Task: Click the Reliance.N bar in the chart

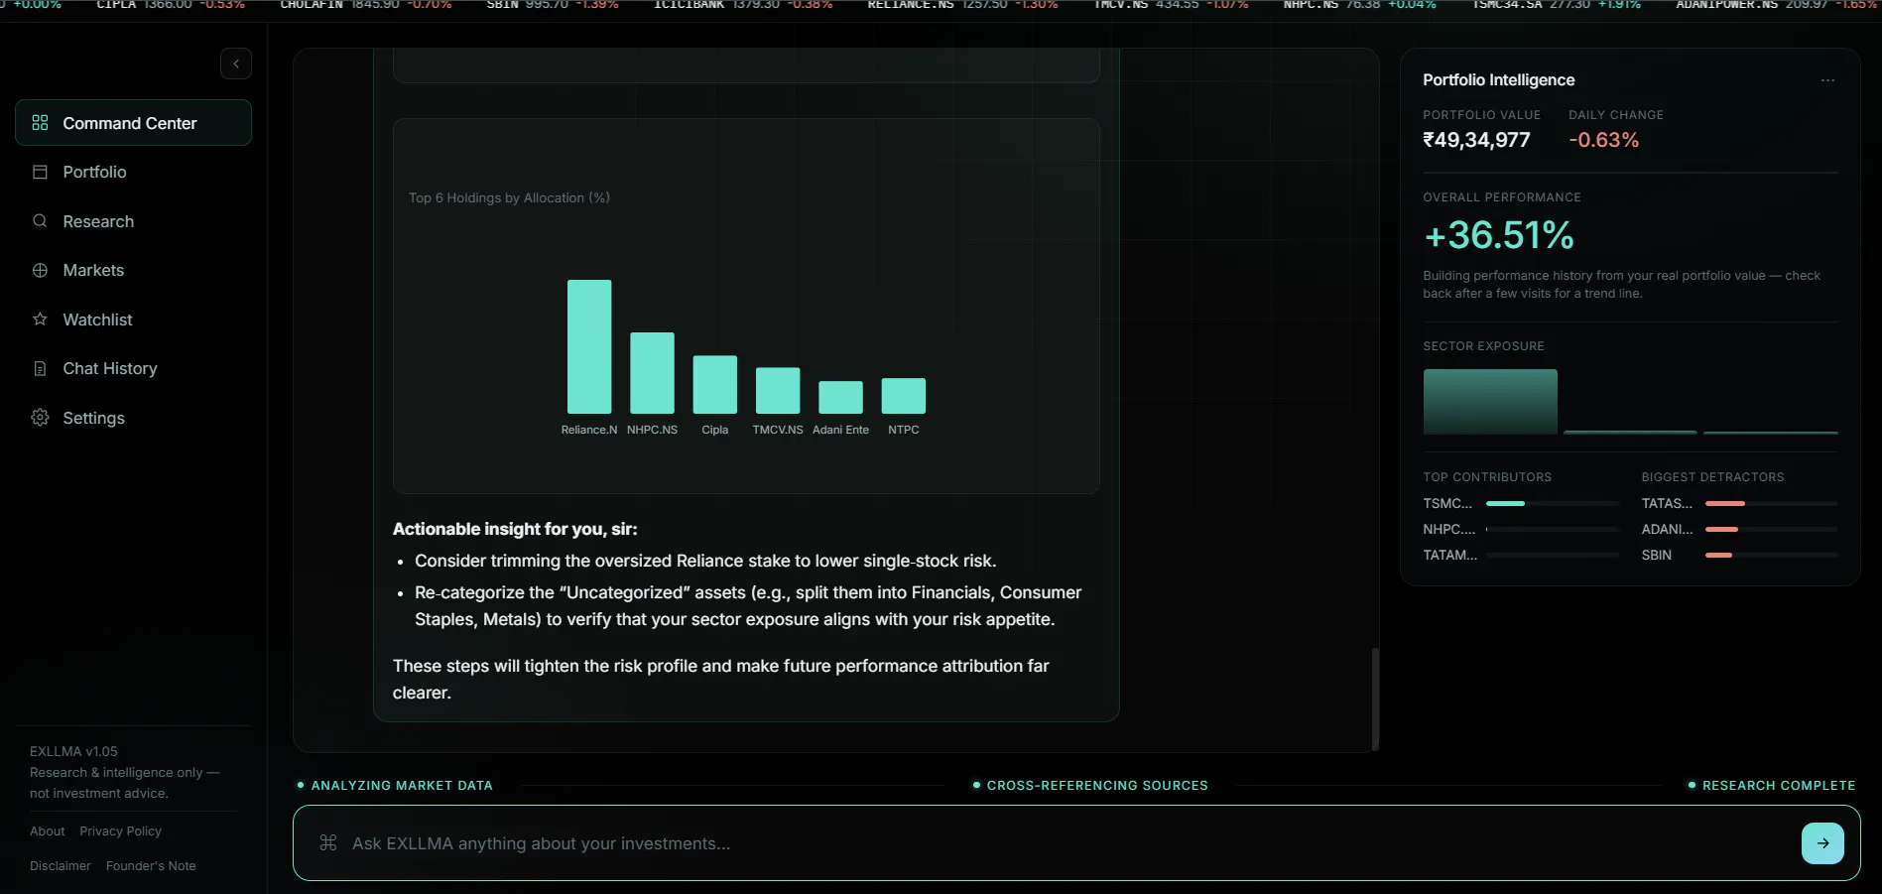Action: tap(589, 346)
